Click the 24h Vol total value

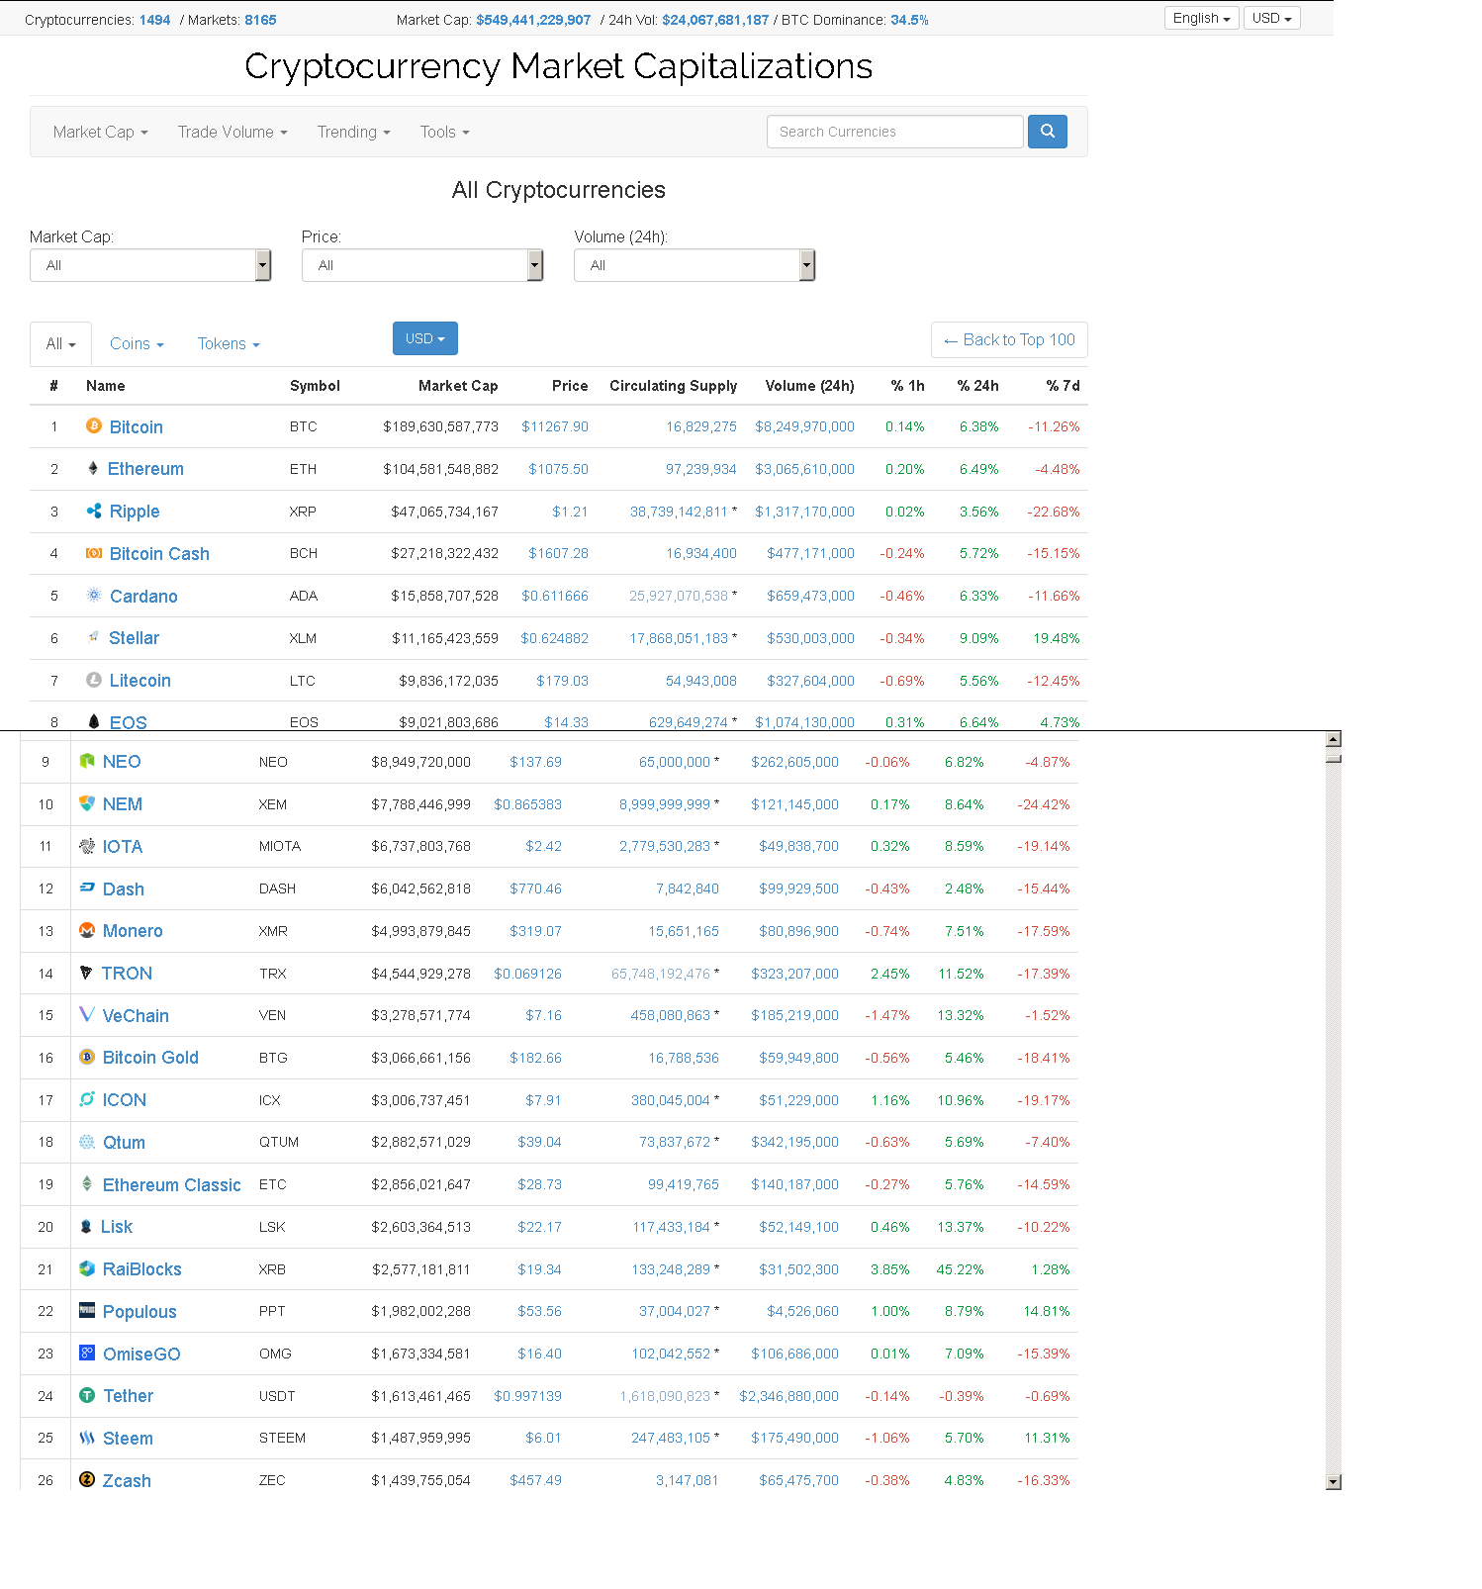pos(715,20)
